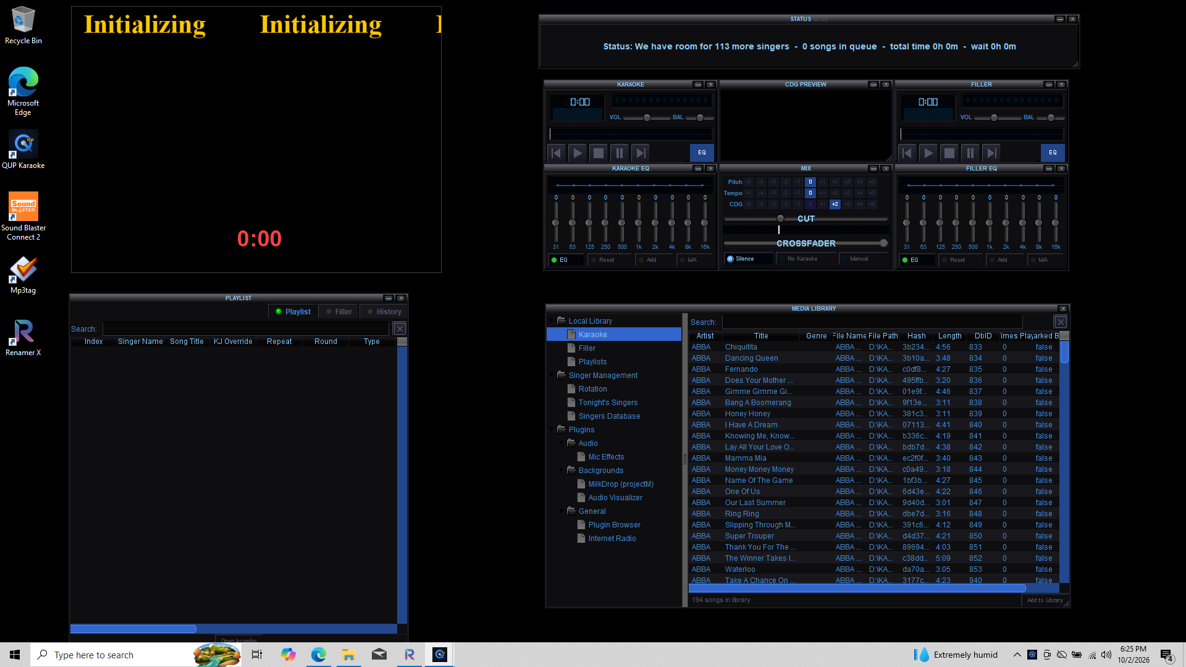
Task: Collapse the Singer Management tree node
Action: (x=552, y=375)
